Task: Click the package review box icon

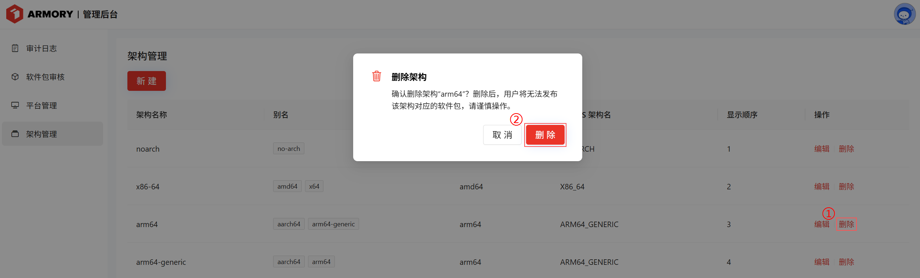Action: coord(15,77)
